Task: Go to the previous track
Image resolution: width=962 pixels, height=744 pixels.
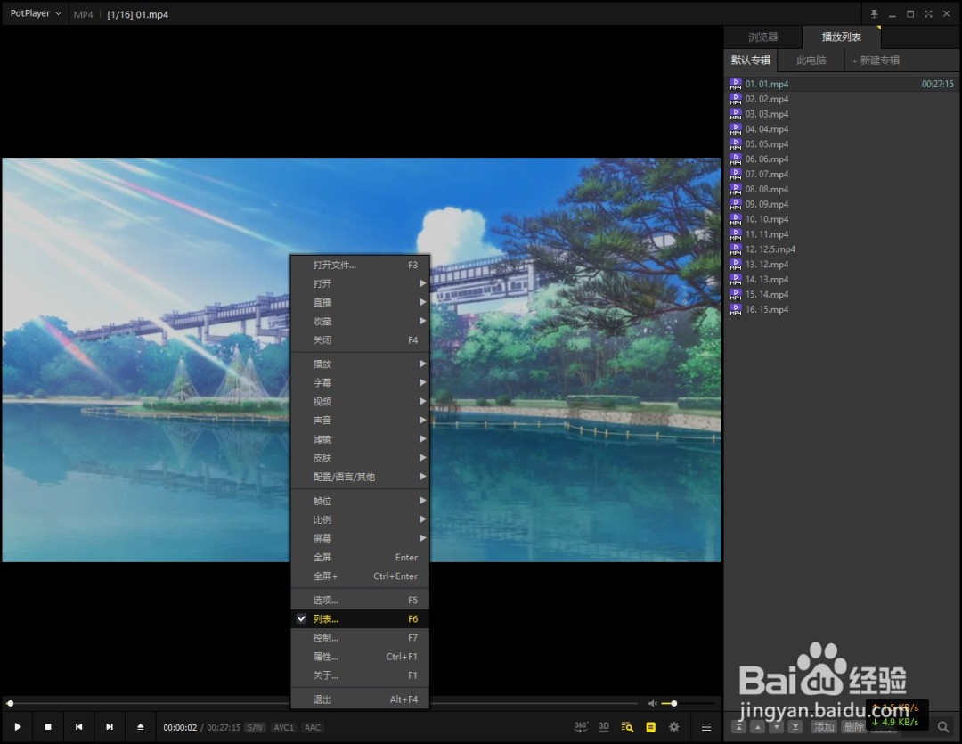Action: pyautogui.click(x=78, y=727)
